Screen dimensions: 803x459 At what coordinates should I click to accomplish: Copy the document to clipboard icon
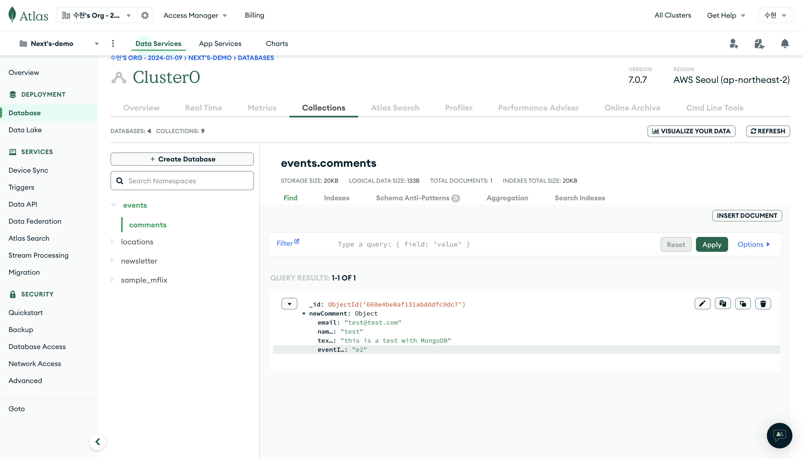click(722, 304)
